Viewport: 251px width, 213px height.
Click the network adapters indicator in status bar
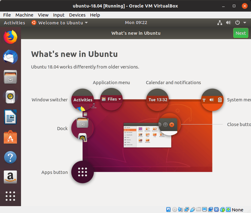click(186, 210)
